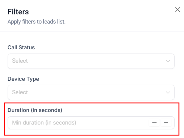184x138 pixels.
Task: Click "Select" placeholder under Device Type
Action: coord(20,92)
